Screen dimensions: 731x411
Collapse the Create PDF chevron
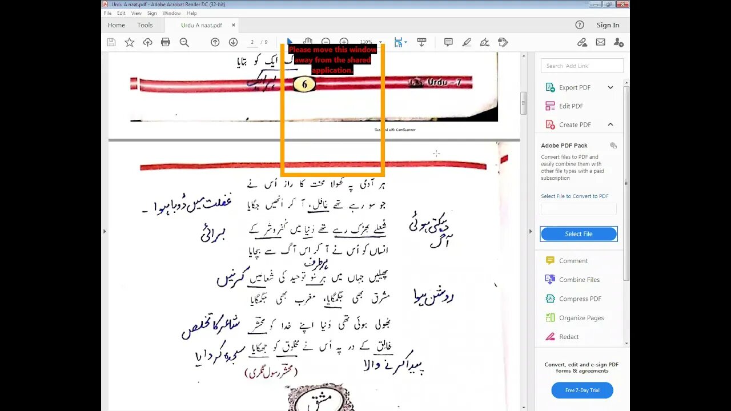coord(610,124)
